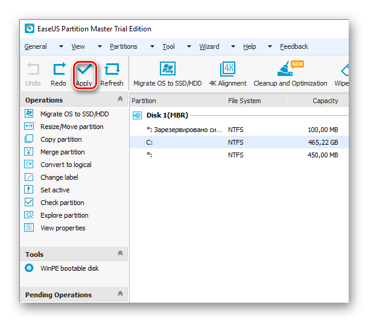Open the Partitions menu
The image size is (368, 322).
coord(123,46)
